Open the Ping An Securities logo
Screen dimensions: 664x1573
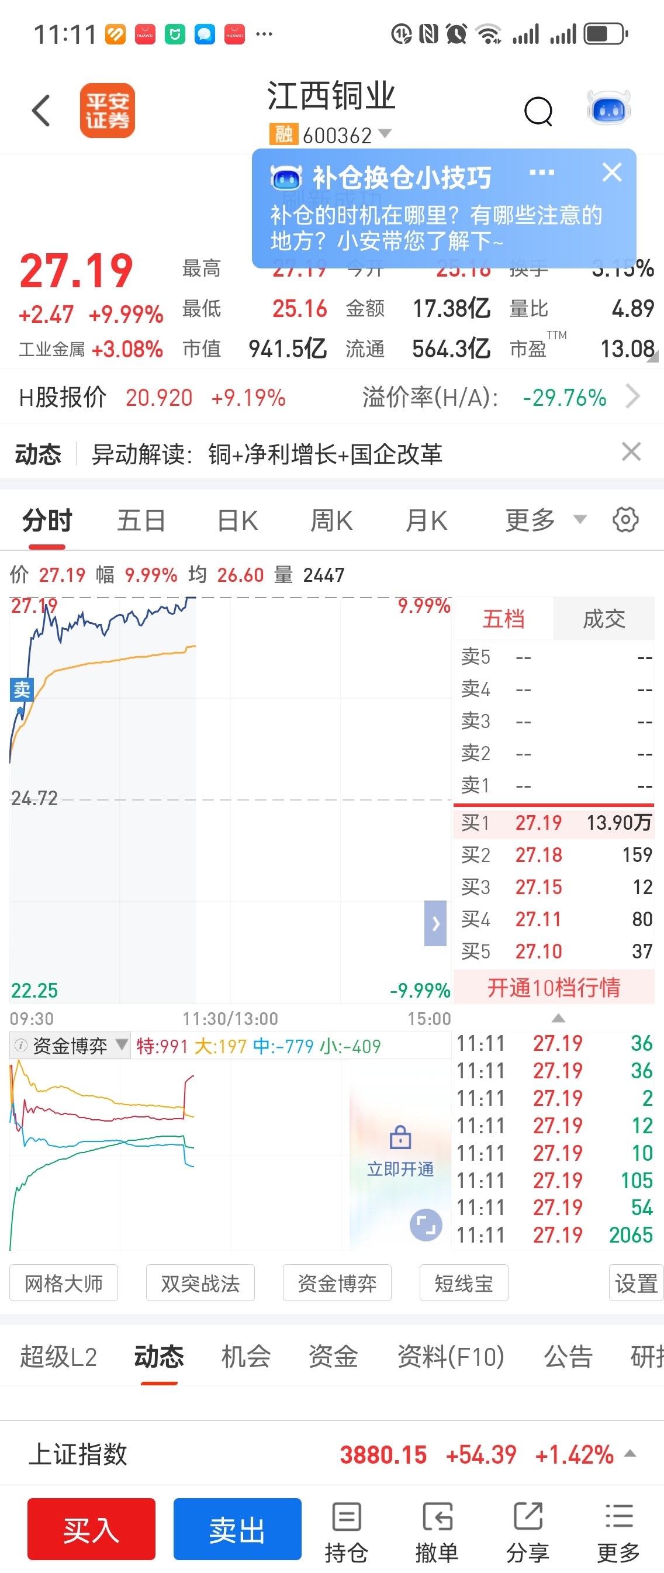click(108, 111)
